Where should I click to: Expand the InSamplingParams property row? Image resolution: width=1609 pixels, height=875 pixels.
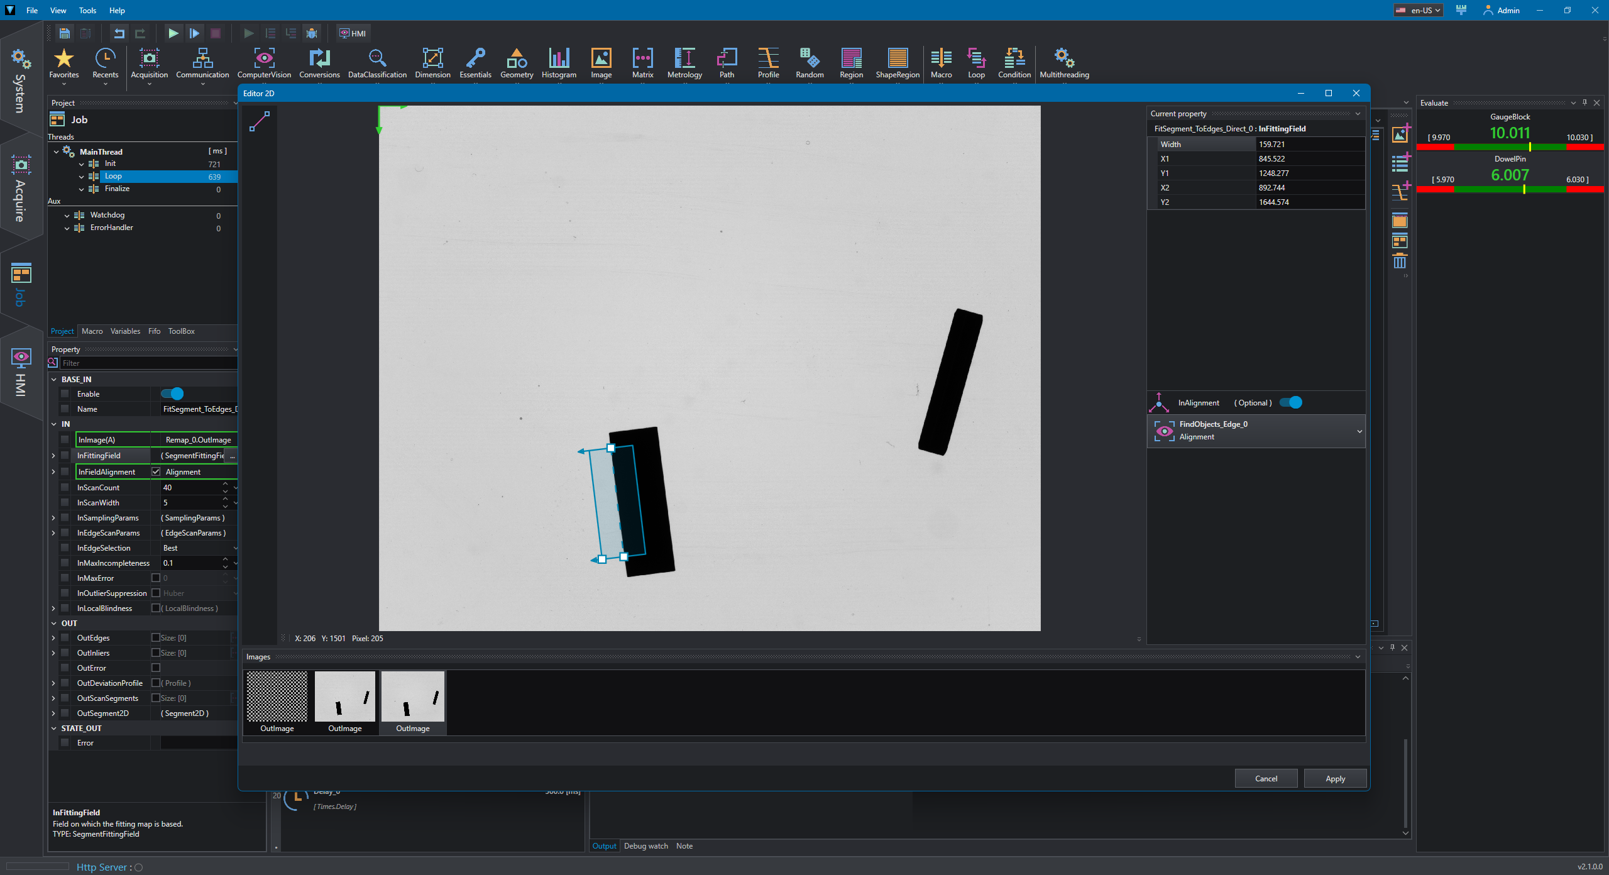point(53,518)
